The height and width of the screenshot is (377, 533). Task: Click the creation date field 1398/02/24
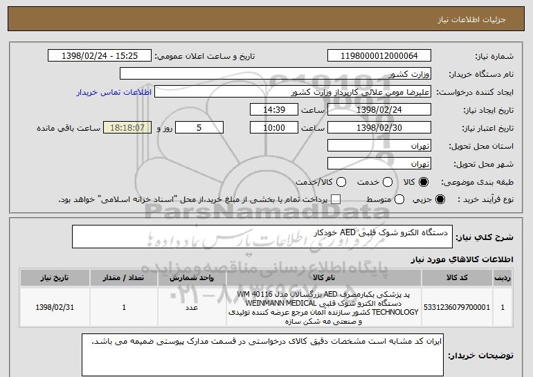click(379, 110)
